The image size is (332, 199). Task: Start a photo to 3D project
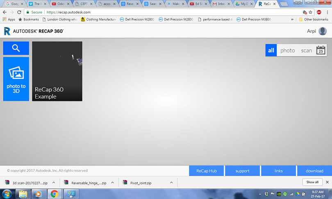tap(16, 79)
